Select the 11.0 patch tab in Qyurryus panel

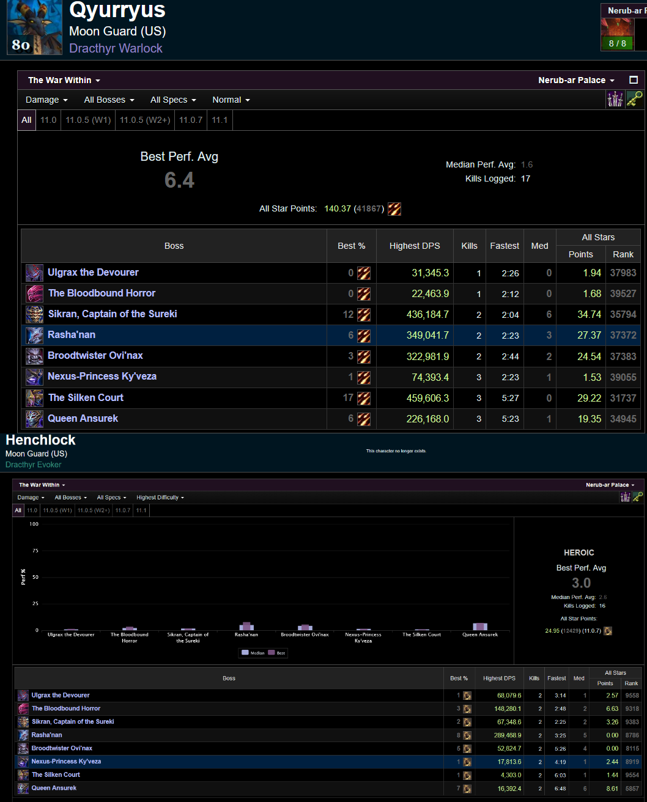pyautogui.click(x=48, y=120)
